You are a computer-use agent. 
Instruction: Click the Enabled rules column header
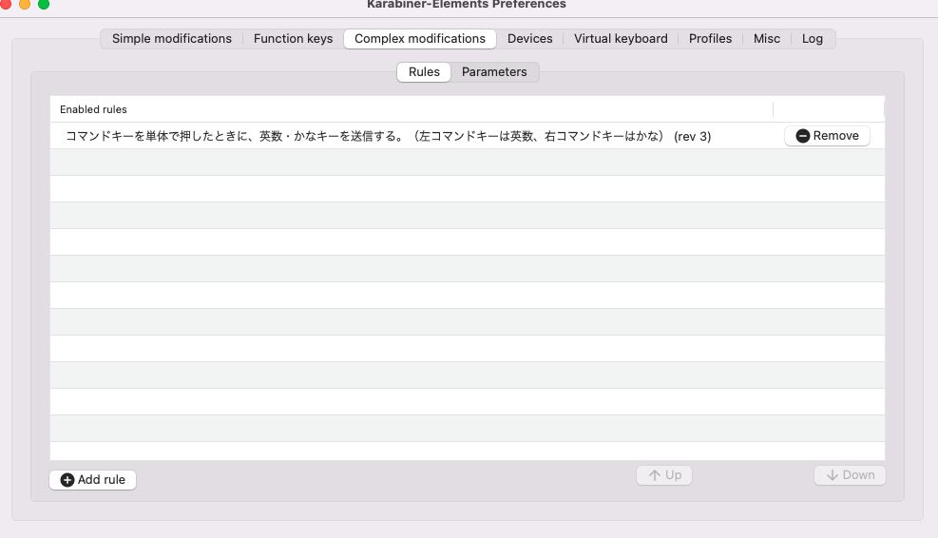412,109
